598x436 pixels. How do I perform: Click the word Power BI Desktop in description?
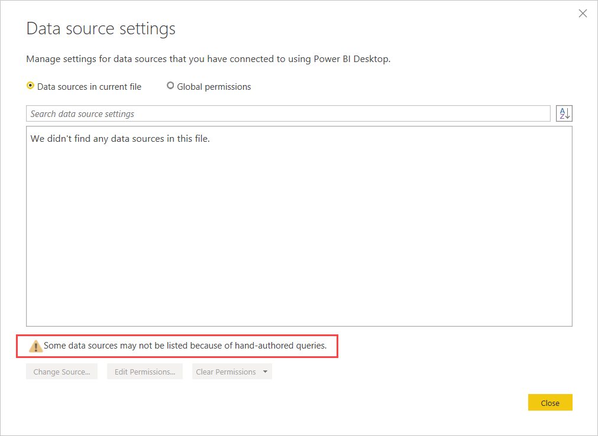351,59
